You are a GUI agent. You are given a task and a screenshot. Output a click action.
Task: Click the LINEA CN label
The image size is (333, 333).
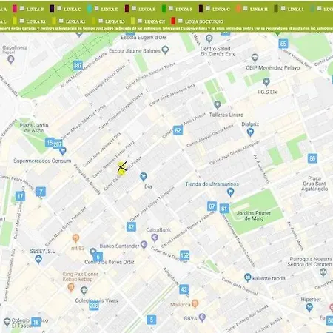click(x=155, y=21)
